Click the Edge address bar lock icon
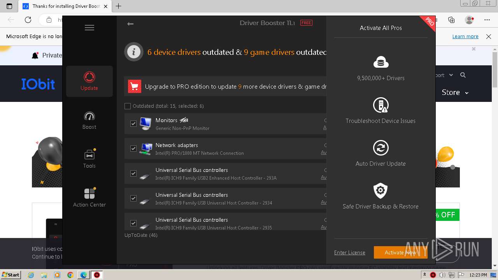 pos(49,20)
